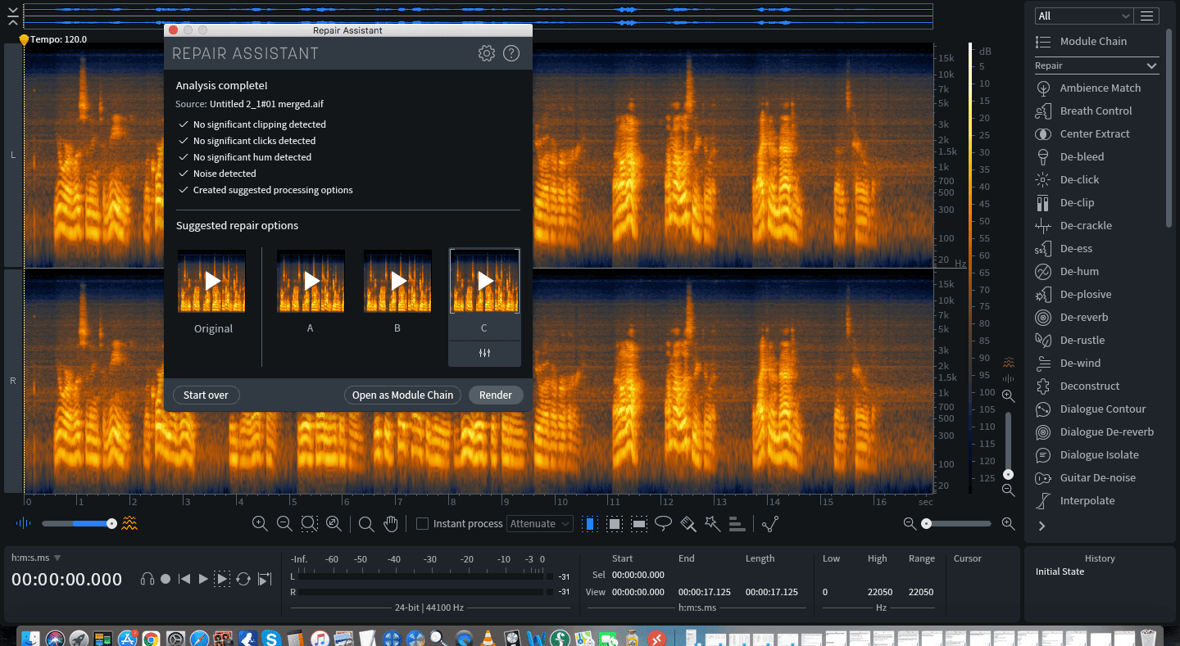Open the Module Chain
1180x646 pixels.
point(1082,41)
